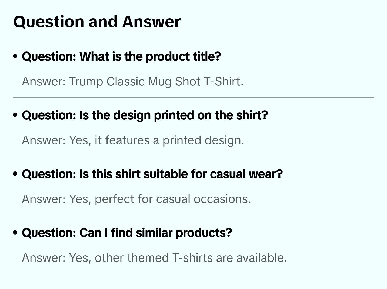Click the bullet before the design printed question
Image resolution: width=387 pixels, height=289 pixels.
15,115
